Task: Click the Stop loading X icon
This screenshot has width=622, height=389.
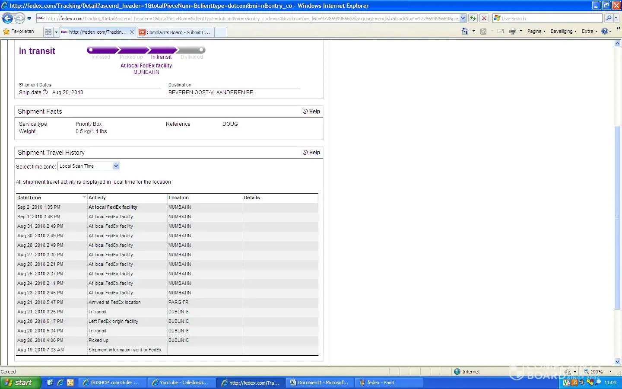Action: click(484, 18)
